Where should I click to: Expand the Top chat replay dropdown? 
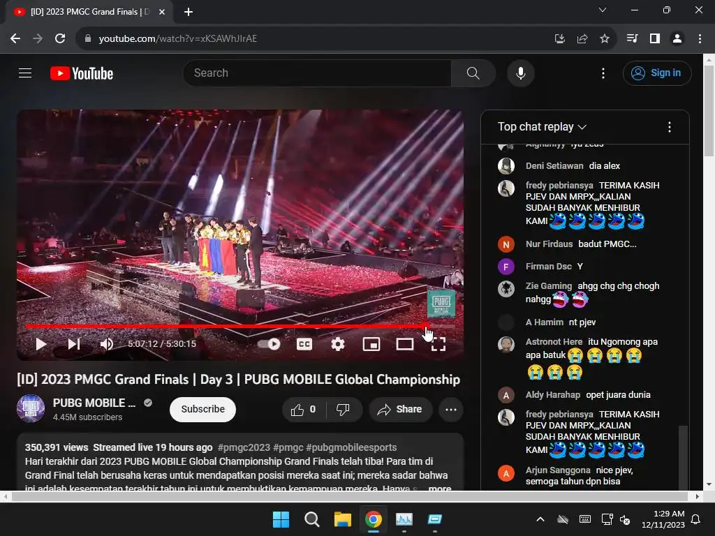(x=542, y=127)
